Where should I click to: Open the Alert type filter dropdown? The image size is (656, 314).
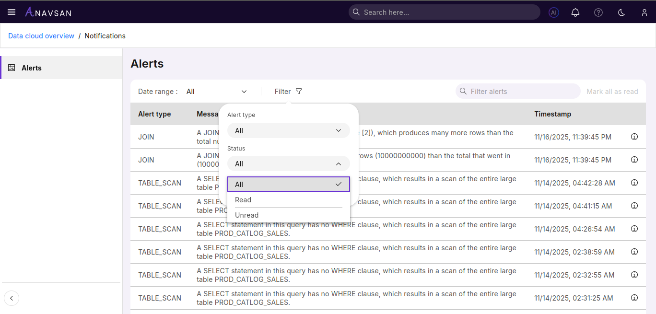point(288,131)
